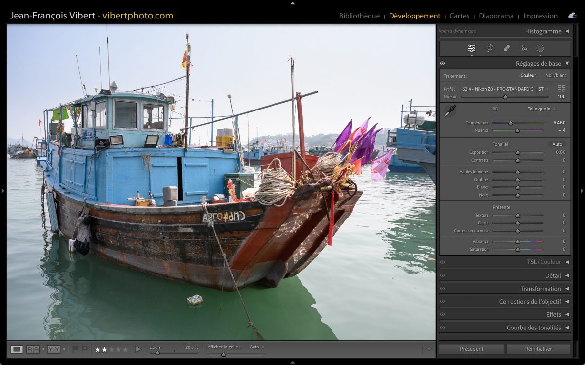Flag the photo as picked
This screenshot has height=365, width=585.
pos(75,349)
